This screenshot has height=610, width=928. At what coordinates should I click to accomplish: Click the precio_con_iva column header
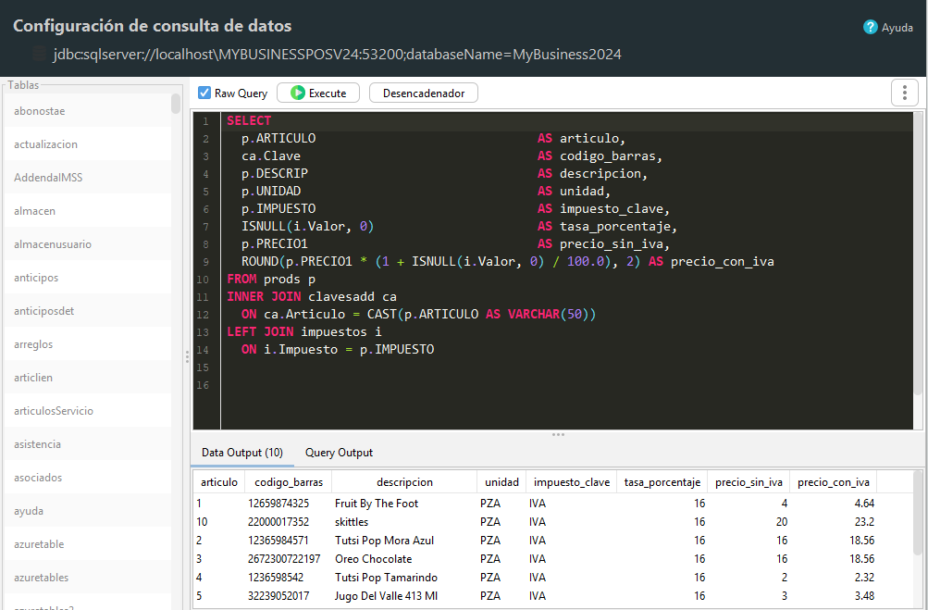click(x=834, y=482)
